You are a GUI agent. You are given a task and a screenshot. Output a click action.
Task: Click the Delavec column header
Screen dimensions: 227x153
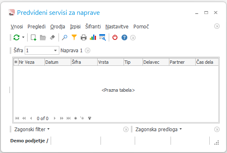(156, 62)
